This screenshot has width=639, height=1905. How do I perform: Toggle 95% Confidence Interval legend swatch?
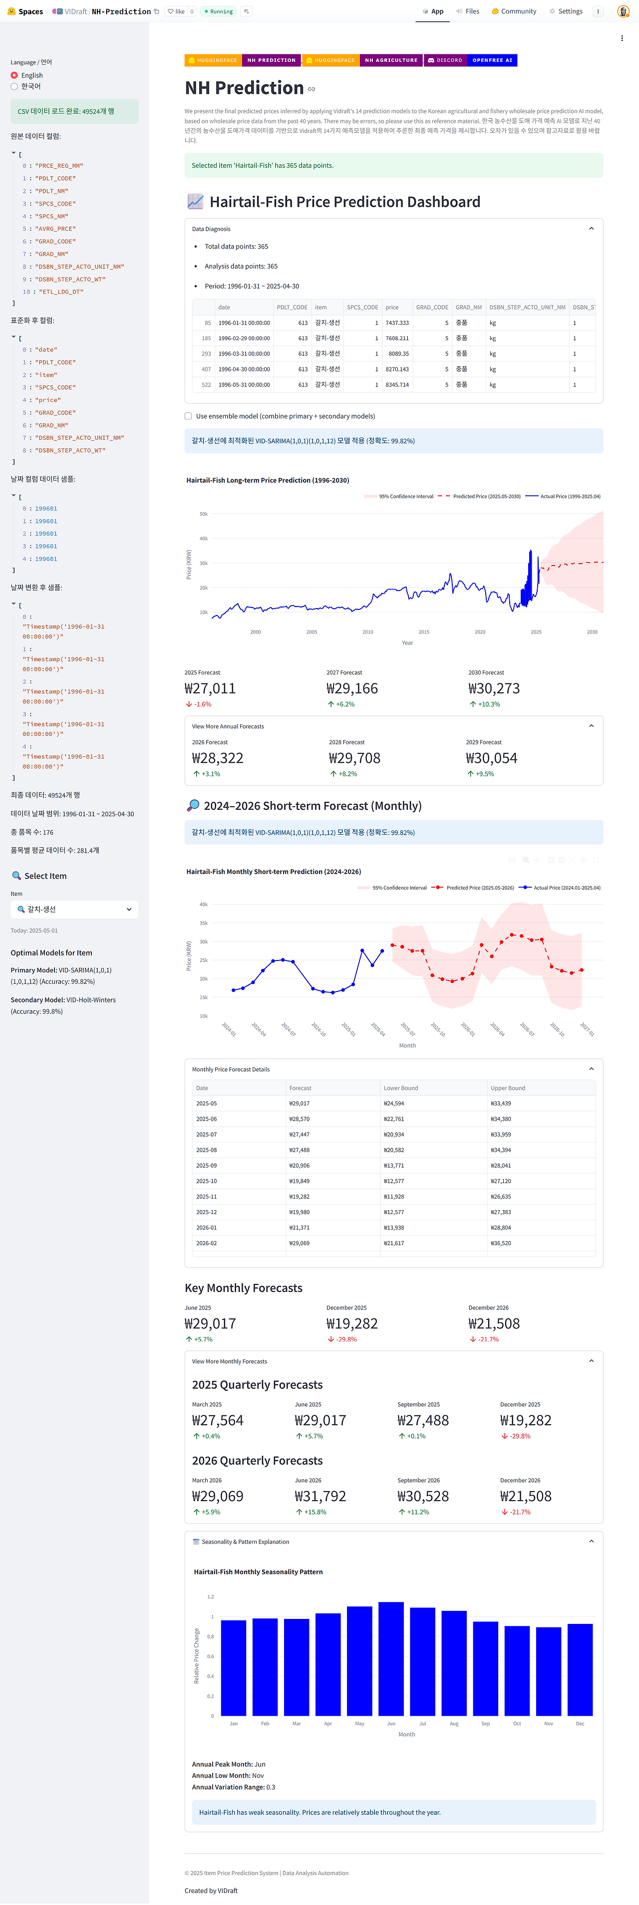point(370,497)
